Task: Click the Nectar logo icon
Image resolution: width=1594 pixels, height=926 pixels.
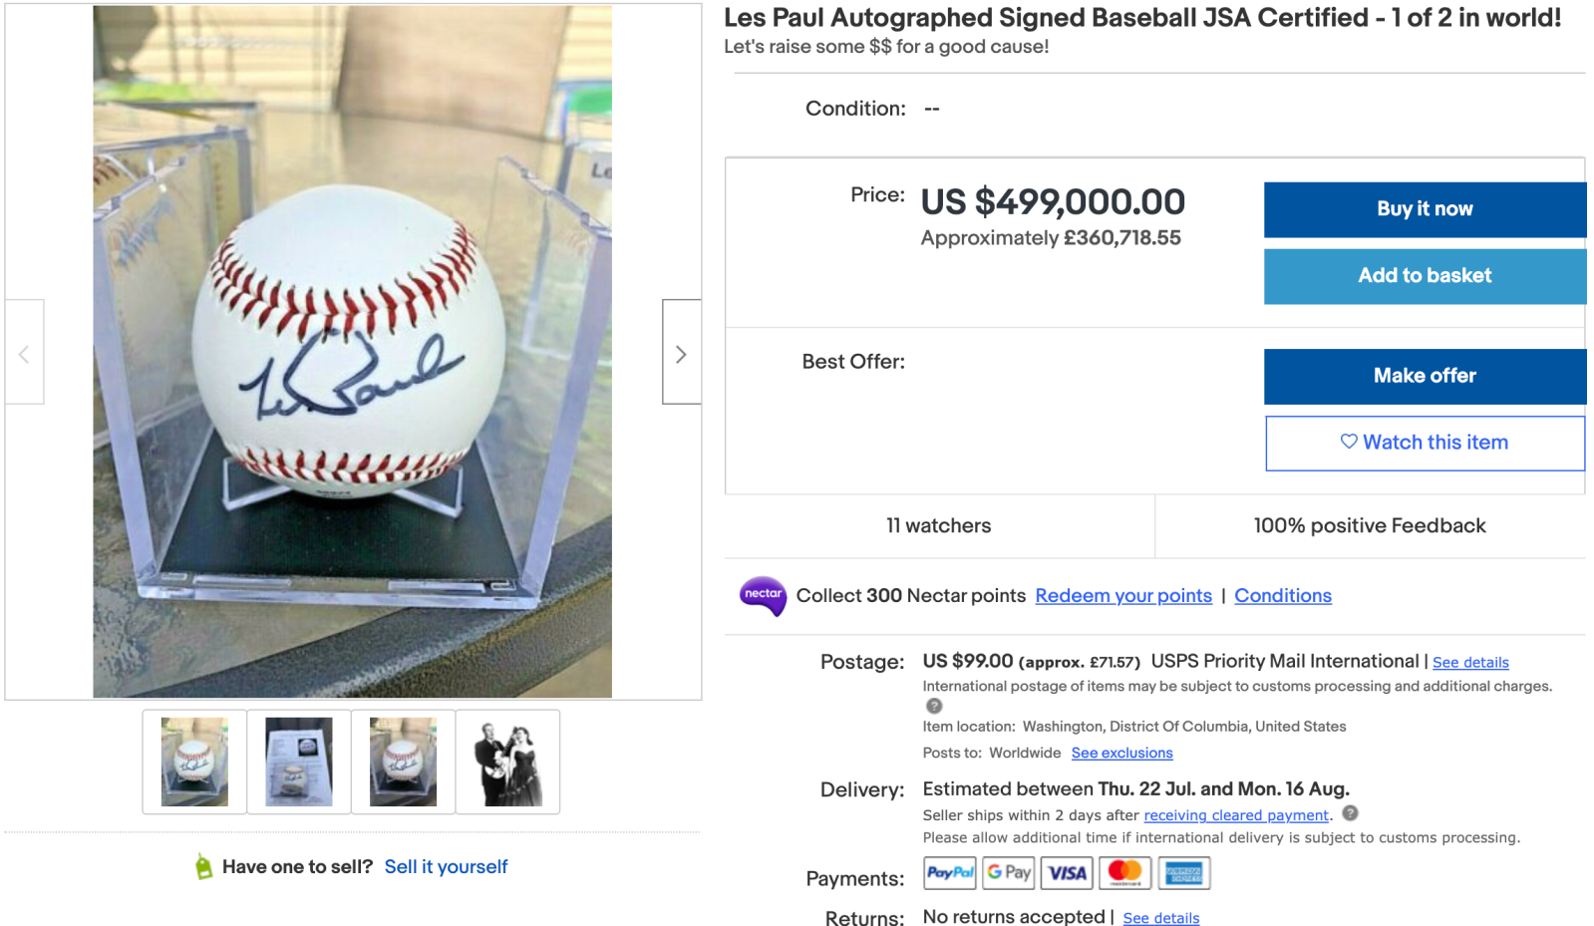Action: click(x=763, y=595)
